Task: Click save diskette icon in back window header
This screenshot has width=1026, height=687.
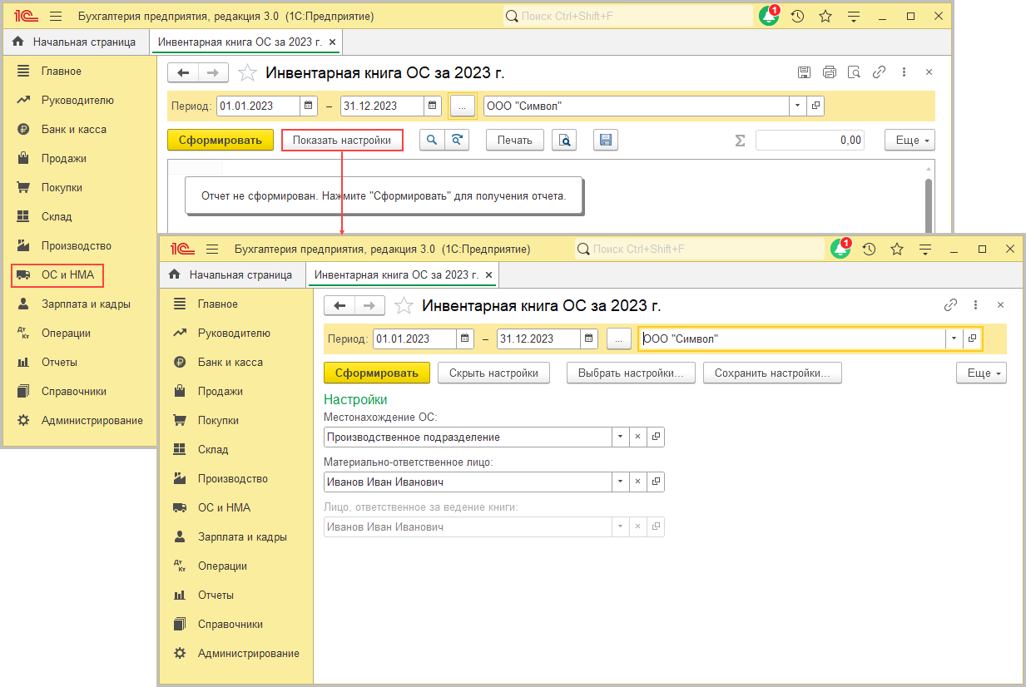Action: coord(804,72)
